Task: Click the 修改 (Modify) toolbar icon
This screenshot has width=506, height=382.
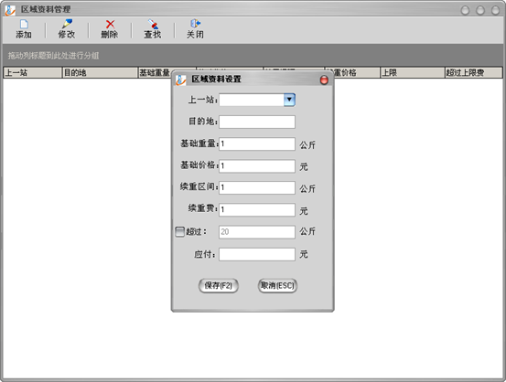Action: [67, 29]
